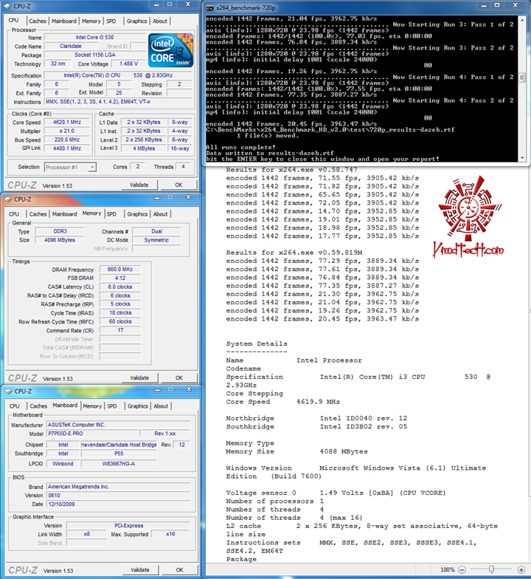Click OK in the CPU-Z Memory window
The image size is (531, 579).
pos(179,378)
